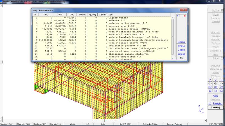Open the Podpory panel item
This screenshot has height=126, width=225.
[x=215, y=39]
